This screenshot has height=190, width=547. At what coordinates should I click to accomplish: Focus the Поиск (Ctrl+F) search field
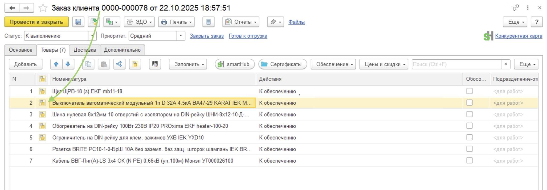click(x=457, y=64)
